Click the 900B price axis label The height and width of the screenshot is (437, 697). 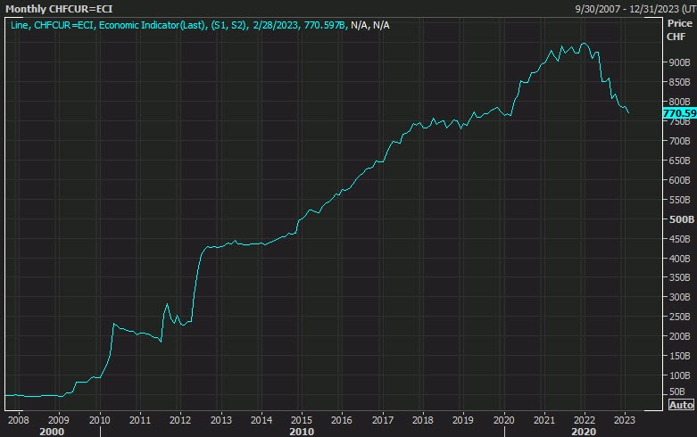tap(680, 62)
